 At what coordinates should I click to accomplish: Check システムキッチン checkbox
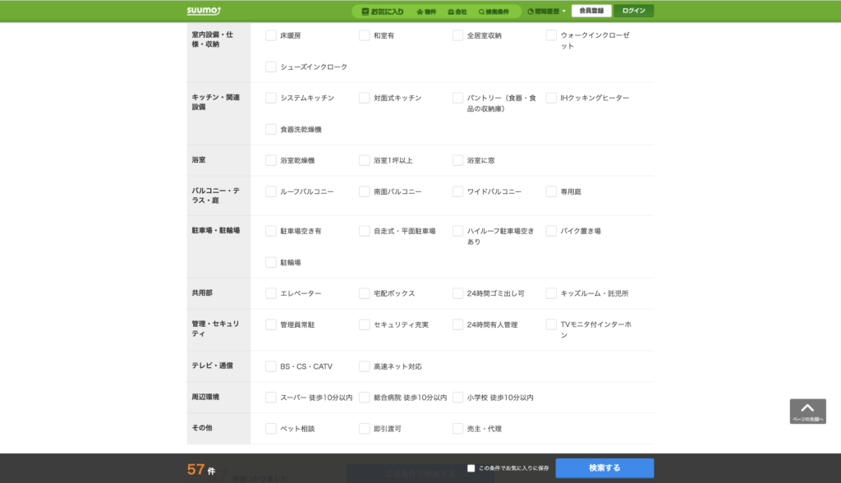point(271,98)
